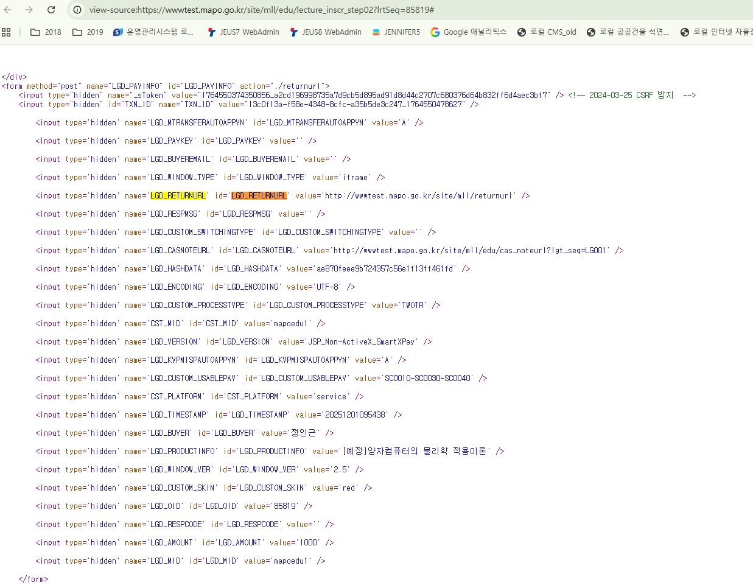
Task: Reload the view-source page
Action: point(51,10)
